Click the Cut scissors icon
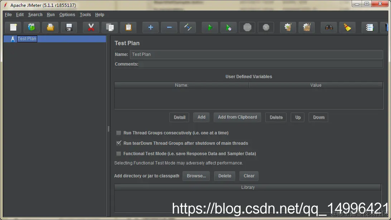This screenshot has height=220, width=391. tap(91, 27)
